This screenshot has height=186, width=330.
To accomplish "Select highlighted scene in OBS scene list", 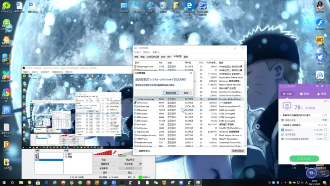I will [49, 160].
